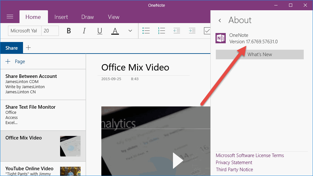Open the Share Between Account page
Viewport: 313px width, 176px height.
point(43,84)
